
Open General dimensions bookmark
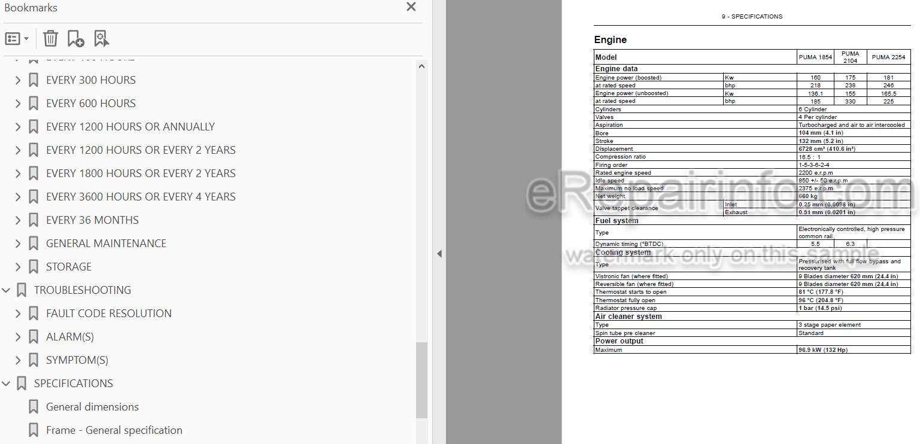click(92, 407)
